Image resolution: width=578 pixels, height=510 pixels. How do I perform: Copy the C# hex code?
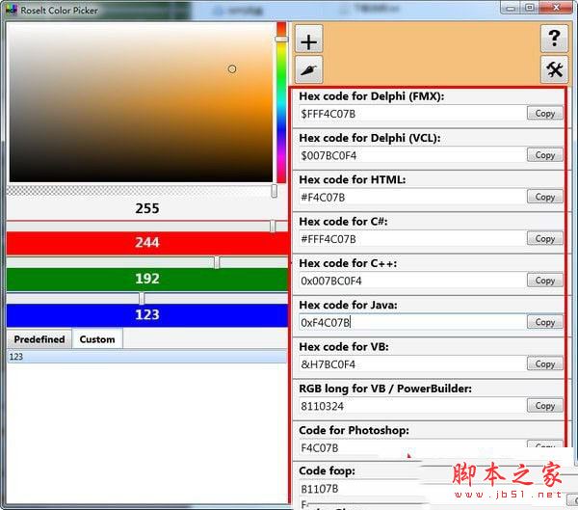coord(545,238)
